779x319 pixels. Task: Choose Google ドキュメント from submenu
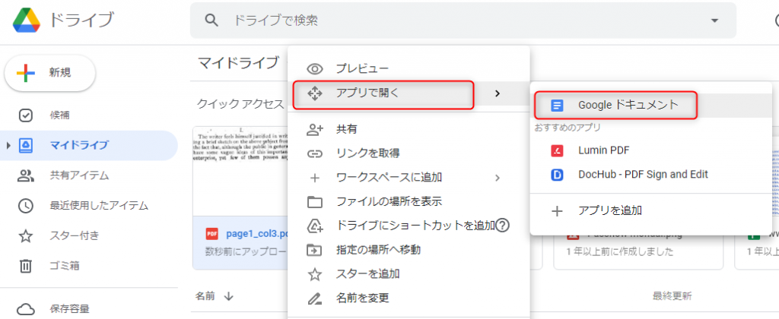pos(627,105)
